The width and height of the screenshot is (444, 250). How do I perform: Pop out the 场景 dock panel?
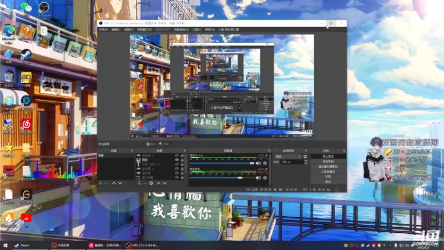(x=132, y=151)
